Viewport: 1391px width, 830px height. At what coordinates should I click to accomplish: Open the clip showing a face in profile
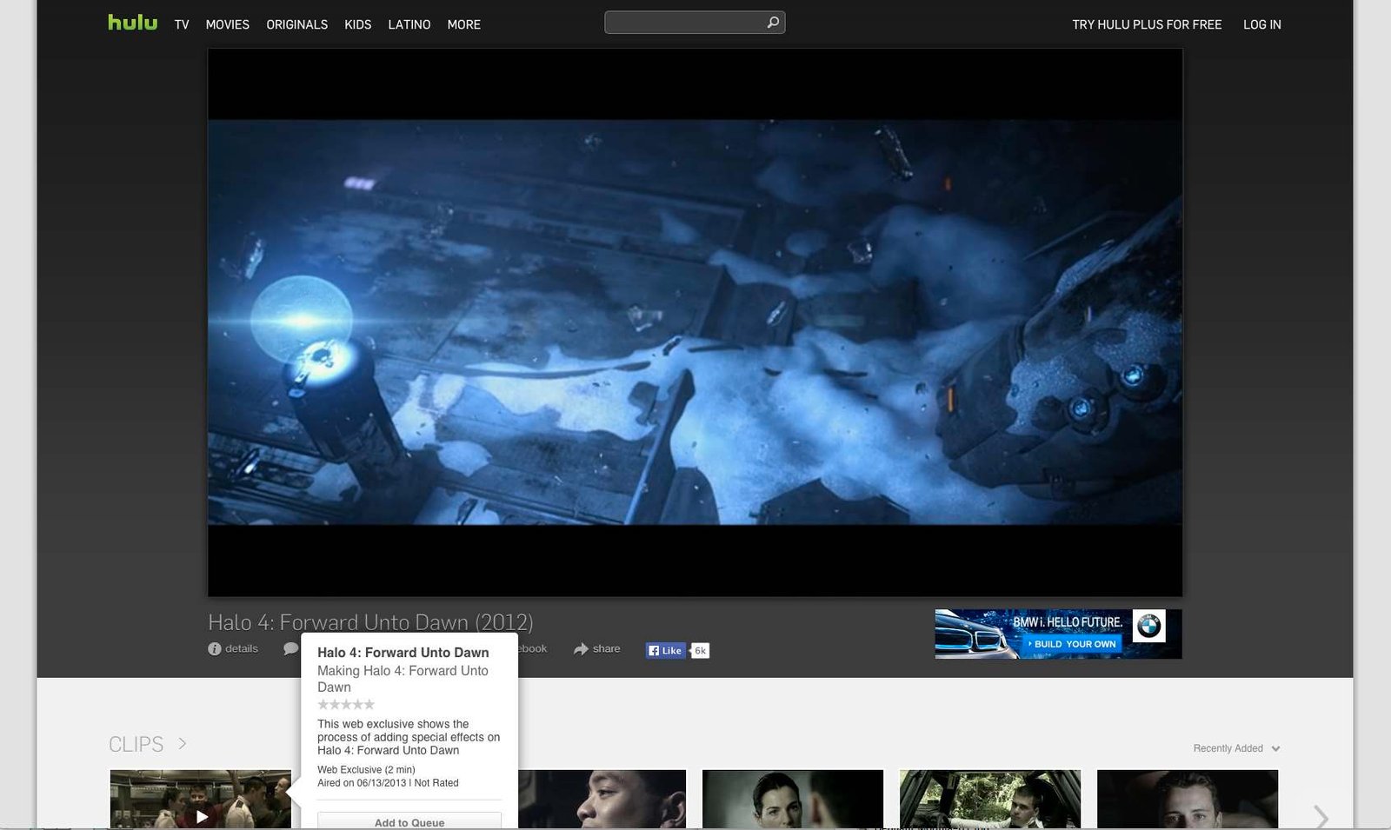(602, 799)
